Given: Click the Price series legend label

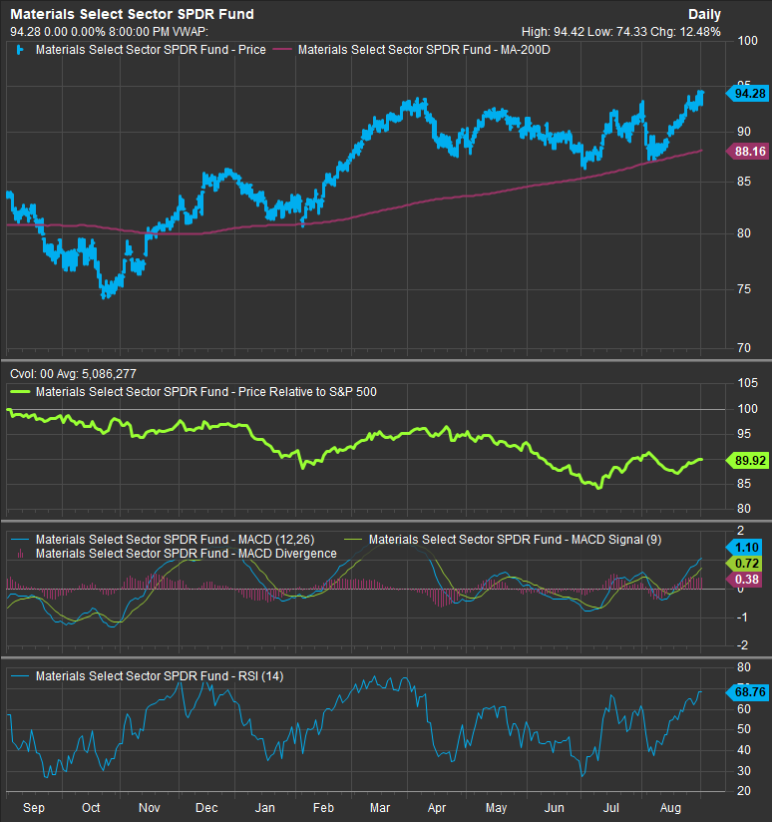Looking at the screenshot, I should (151, 50).
